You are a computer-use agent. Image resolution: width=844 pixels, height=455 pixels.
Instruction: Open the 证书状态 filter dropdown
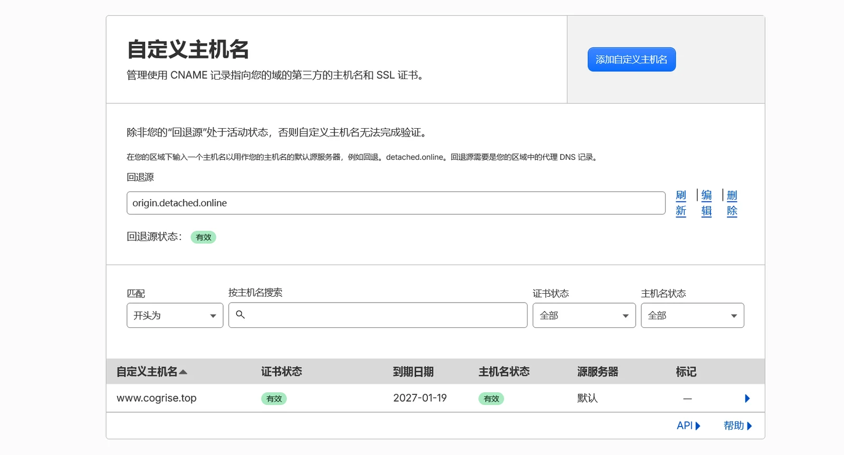584,315
